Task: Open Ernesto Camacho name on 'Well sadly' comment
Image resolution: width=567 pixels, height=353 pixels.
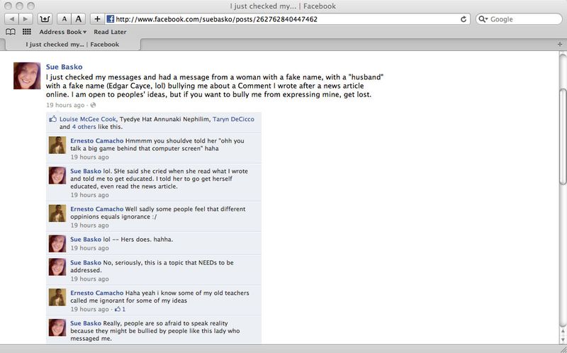Action: [96, 209]
